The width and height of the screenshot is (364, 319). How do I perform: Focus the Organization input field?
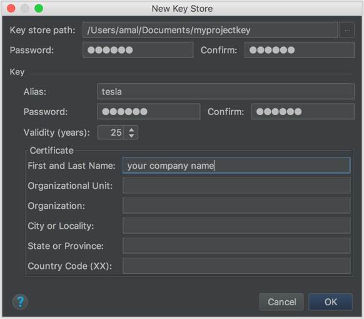pyautogui.click(x=236, y=206)
